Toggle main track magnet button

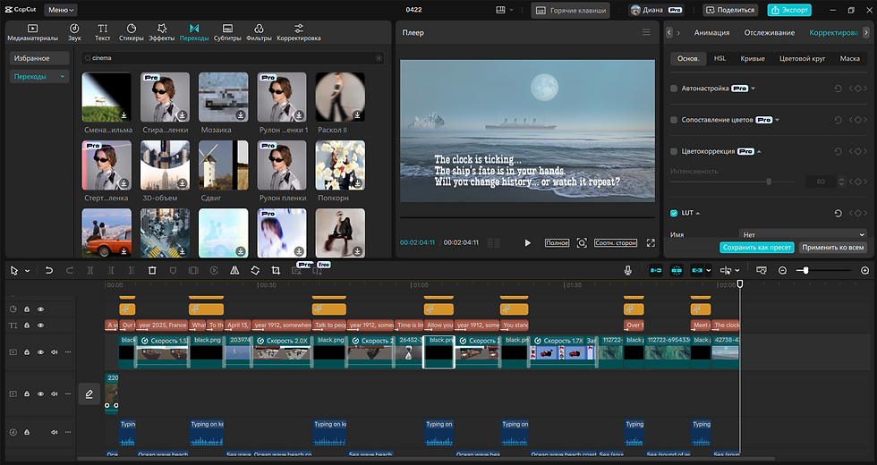point(655,270)
